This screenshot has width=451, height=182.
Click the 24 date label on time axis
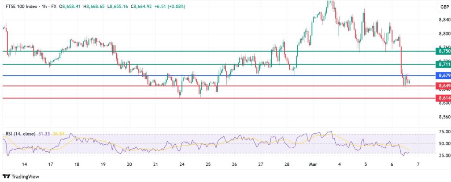pyautogui.click(x=181, y=164)
